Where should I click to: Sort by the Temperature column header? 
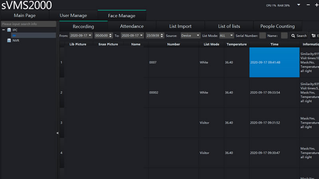[x=236, y=44]
